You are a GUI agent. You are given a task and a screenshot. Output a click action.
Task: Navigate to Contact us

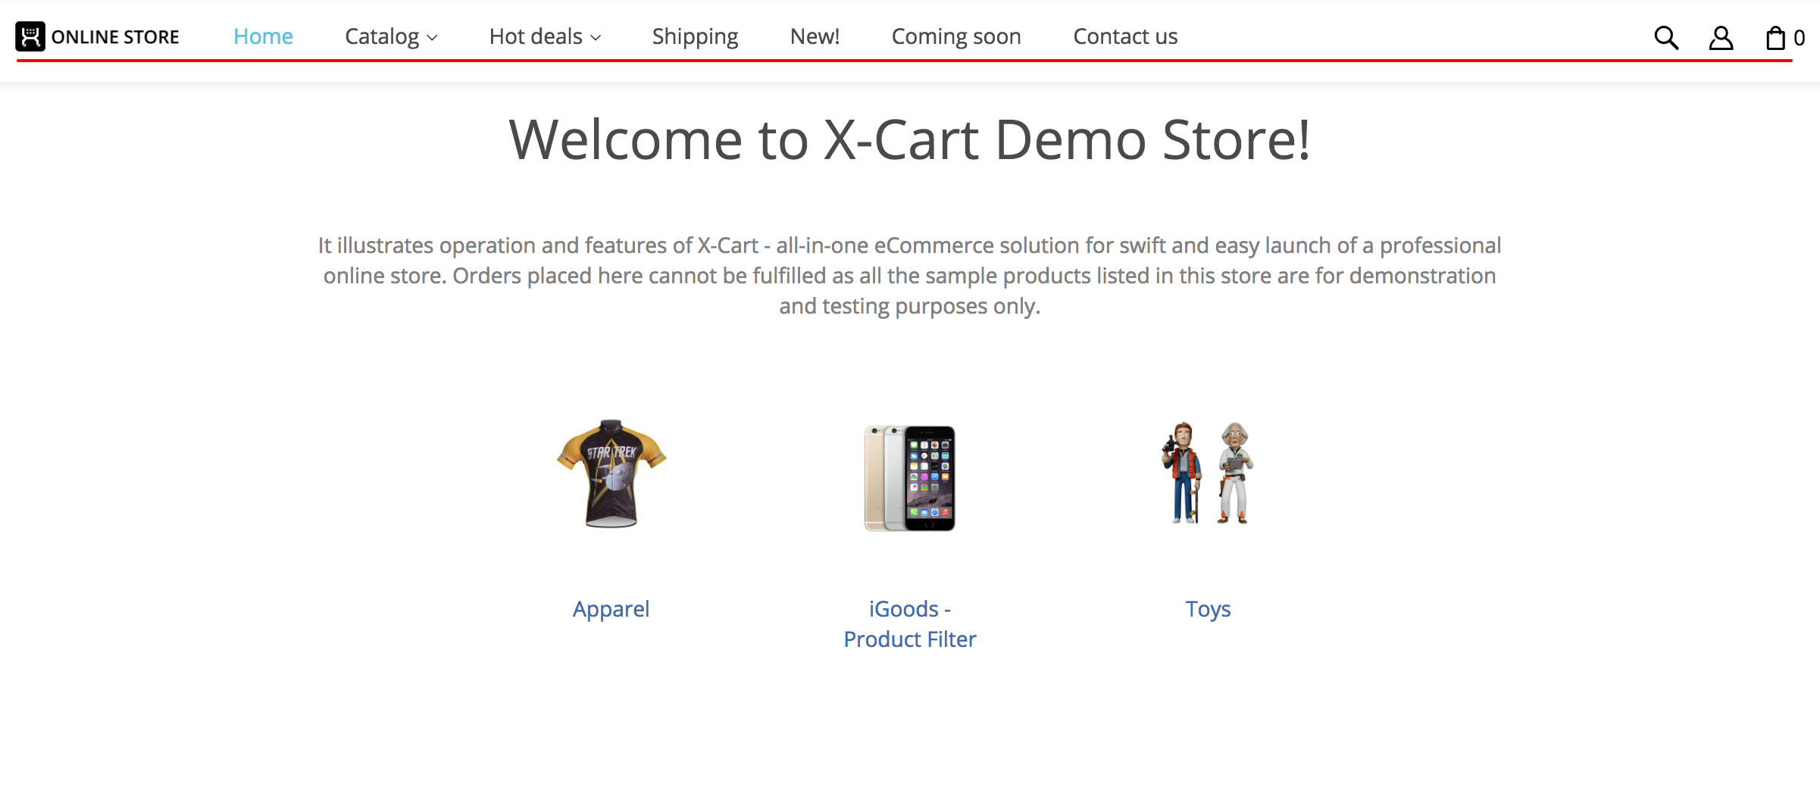(1125, 36)
